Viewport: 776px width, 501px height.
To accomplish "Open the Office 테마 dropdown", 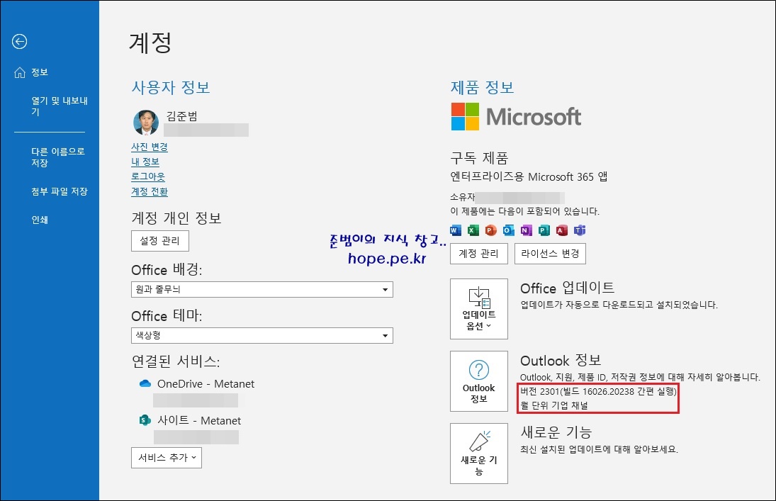I will coord(262,335).
